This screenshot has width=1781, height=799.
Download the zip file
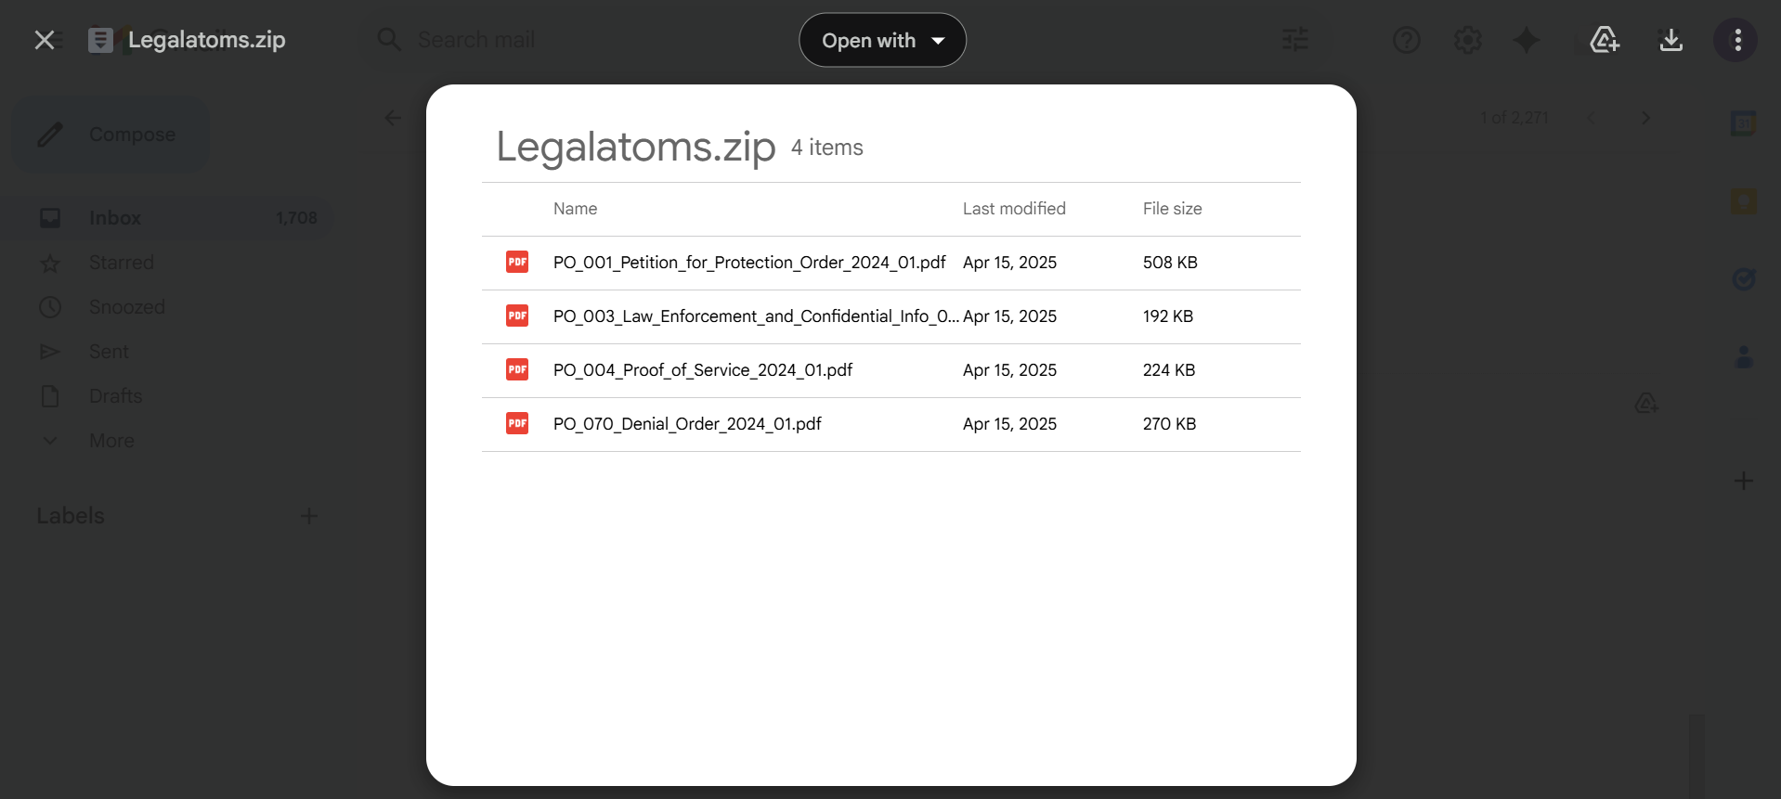1670,40
